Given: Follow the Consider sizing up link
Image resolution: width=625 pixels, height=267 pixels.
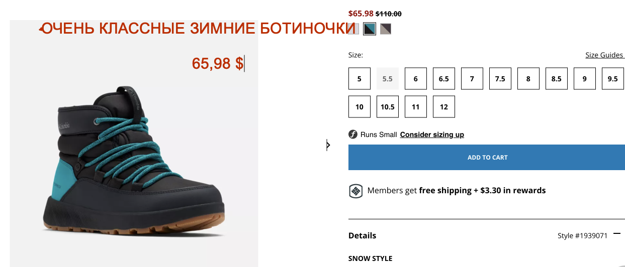Looking at the screenshot, I should point(432,135).
